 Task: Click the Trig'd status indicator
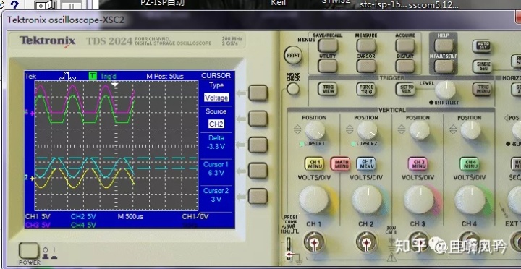tap(109, 77)
